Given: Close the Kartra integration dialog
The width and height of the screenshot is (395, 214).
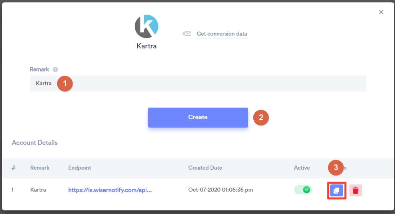Looking at the screenshot, I should tap(381, 12).
